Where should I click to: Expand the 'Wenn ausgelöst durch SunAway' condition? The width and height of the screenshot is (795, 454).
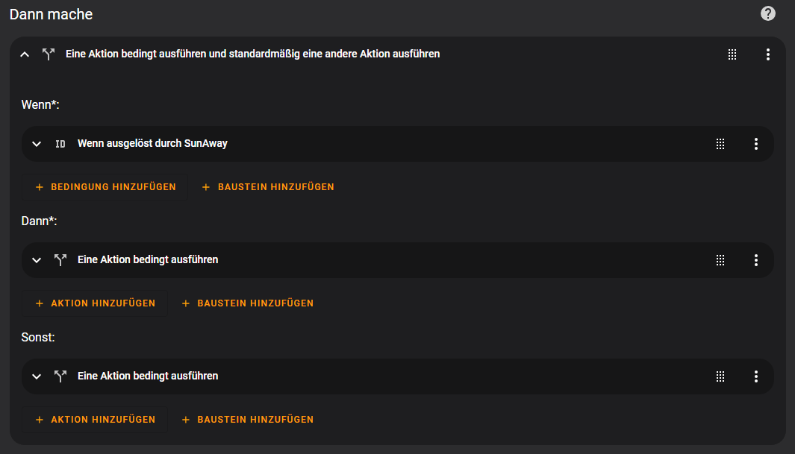click(37, 144)
